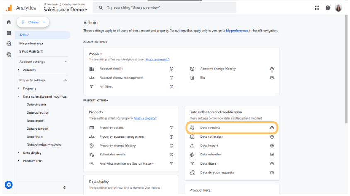Image resolution: width=350 pixels, height=196 pixels.
Task: Expand the Account tree item
Action: (19, 69)
